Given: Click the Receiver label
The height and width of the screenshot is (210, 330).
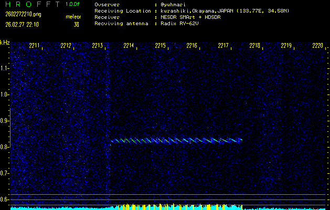Looking at the screenshot, I should pos(107,17).
